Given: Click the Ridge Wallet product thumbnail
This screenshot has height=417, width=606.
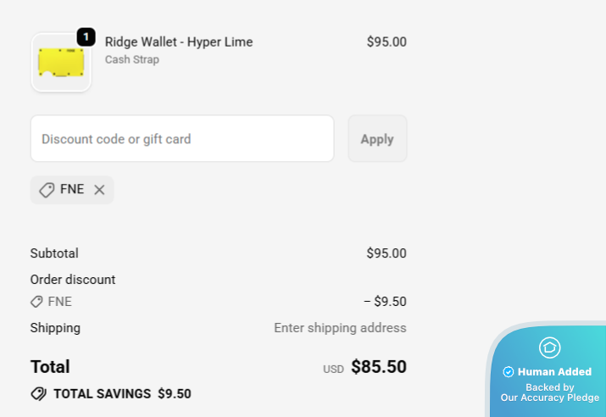Looking at the screenshot, I should point(61,63).
